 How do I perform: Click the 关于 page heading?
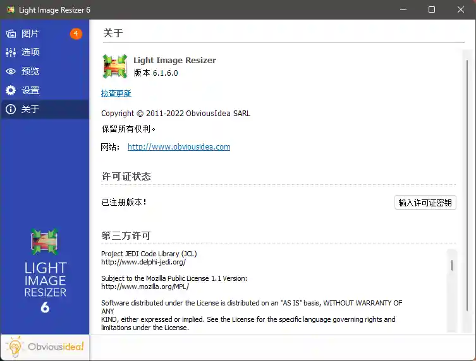coord(113,33)
